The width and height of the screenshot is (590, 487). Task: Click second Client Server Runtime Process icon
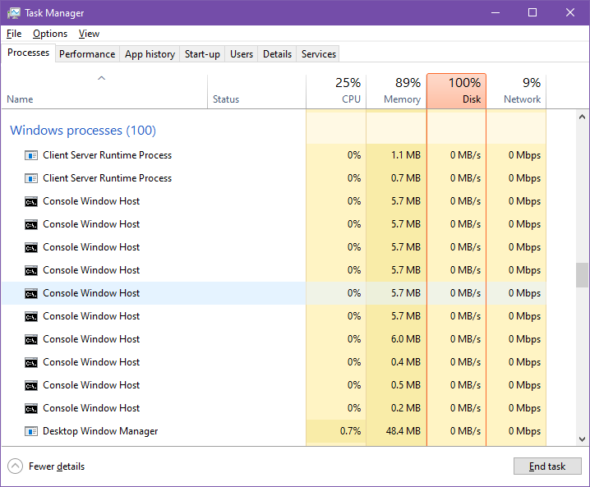[x=31, y=178]
